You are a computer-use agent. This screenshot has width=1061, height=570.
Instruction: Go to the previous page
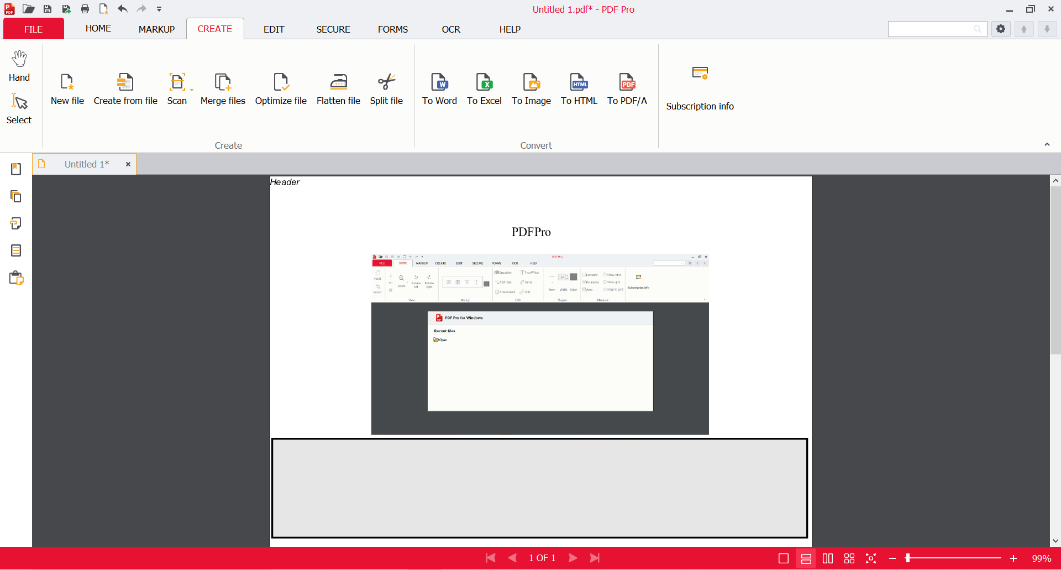(512, 558)
